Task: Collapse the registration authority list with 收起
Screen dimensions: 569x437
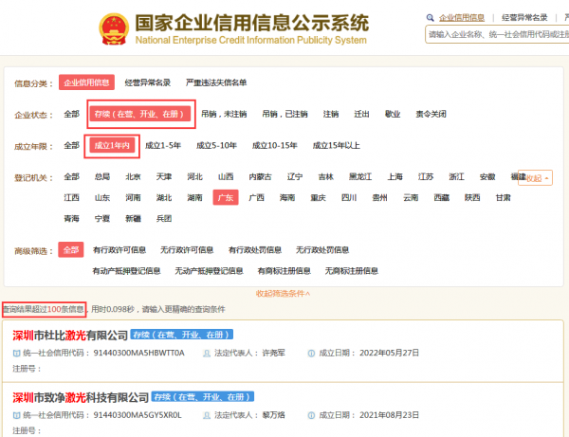Action: 536,178
